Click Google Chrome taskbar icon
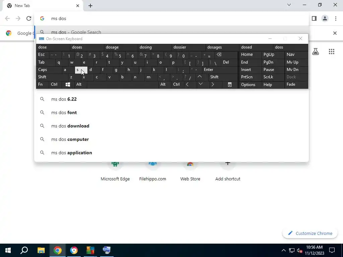 click(x=58, y=250)
